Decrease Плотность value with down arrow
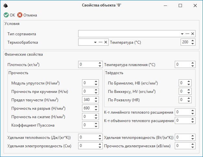 pyautogui.click(x=100, y=66)
